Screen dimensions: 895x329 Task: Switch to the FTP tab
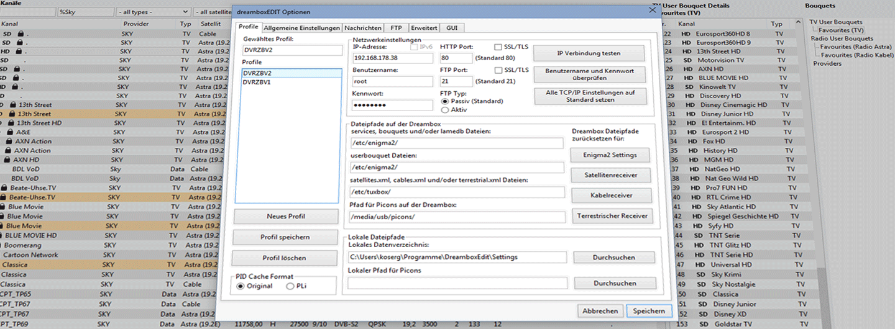396,28
